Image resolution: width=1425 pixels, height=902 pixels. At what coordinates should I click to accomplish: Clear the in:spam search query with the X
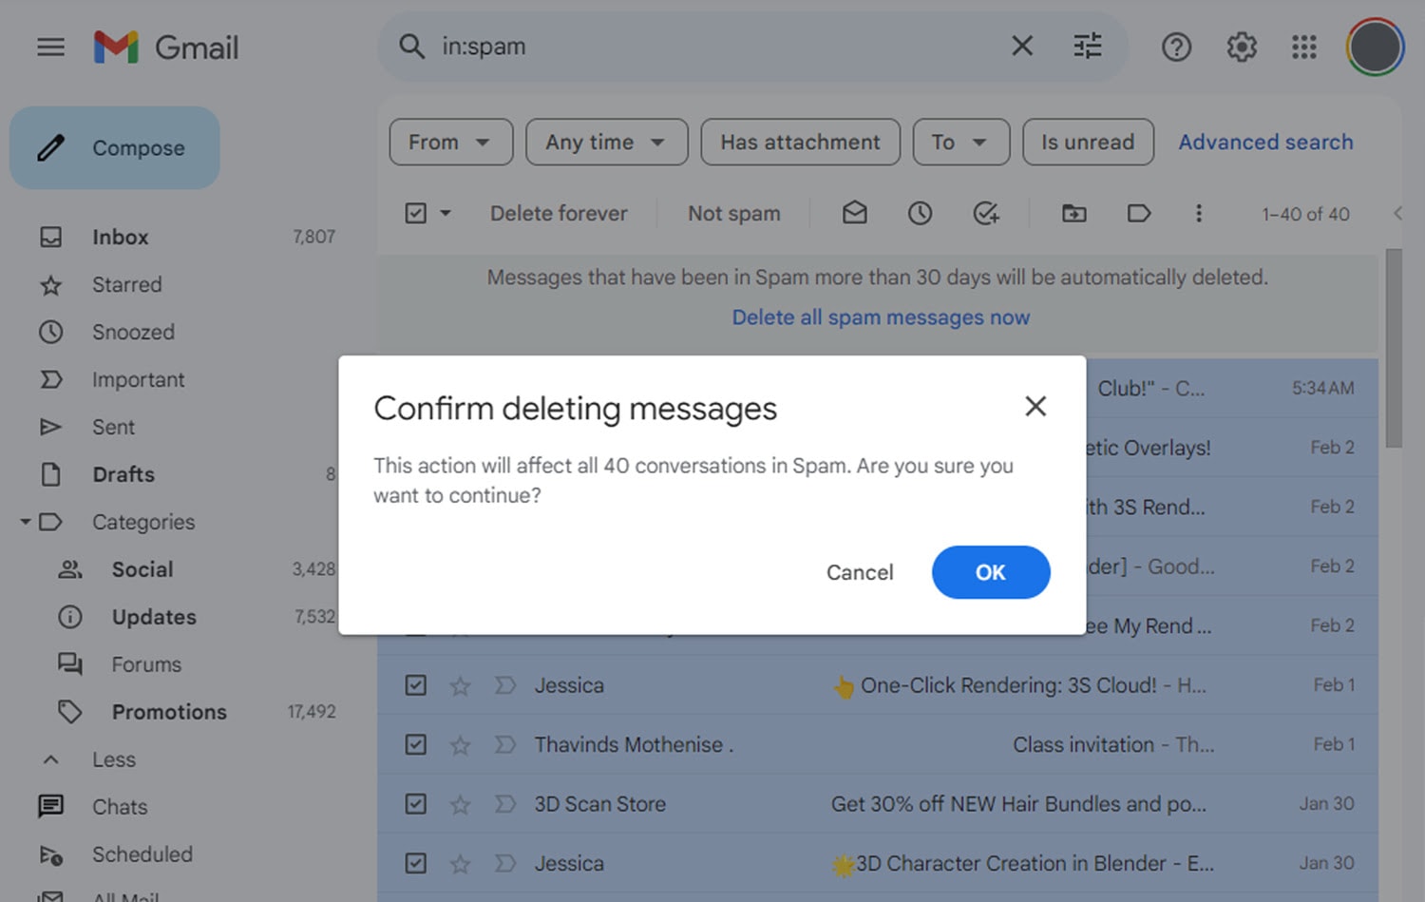tap(1021, 46)
